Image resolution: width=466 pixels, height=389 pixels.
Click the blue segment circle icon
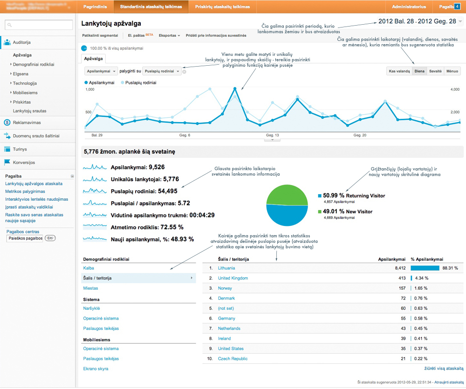coord(84,48)
